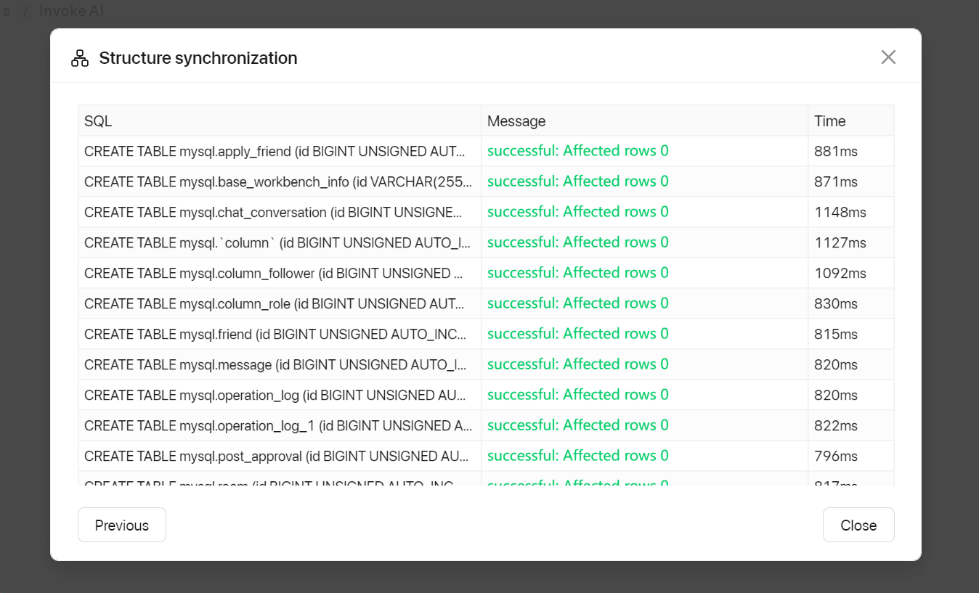979x593 pixels.
Task: Click success message in the post_approval row
Action: tap(577, 456)
